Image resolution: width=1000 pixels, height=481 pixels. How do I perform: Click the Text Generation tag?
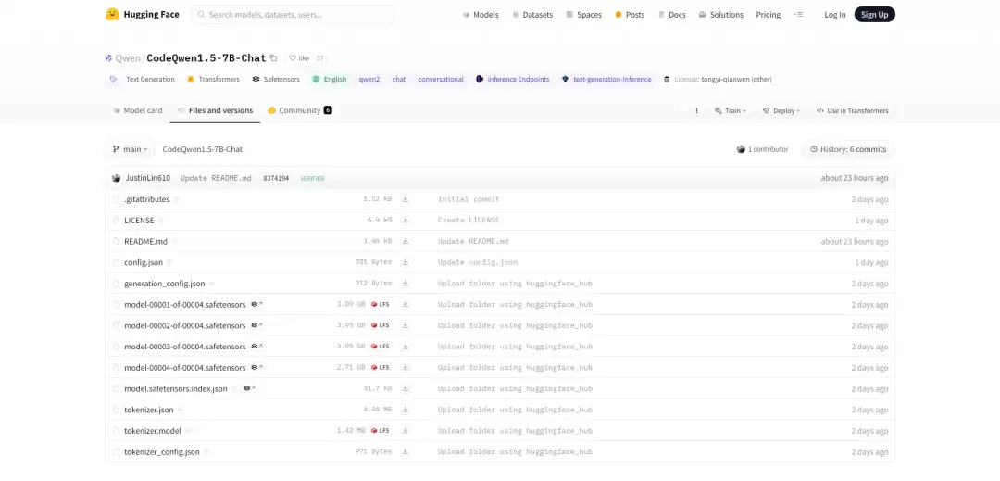pos(143,79)
